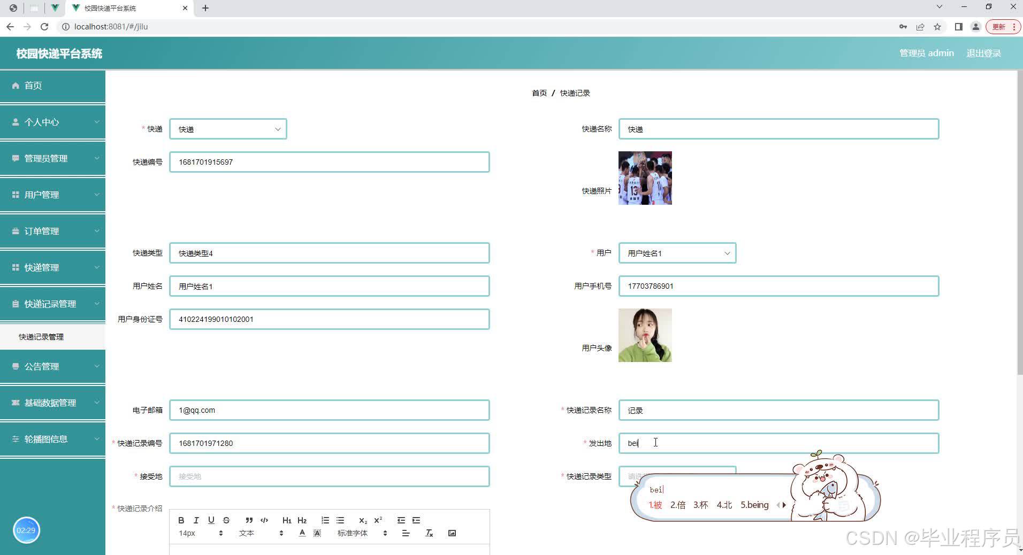
Task: Click the browser 更新 button
Action: click(1003, 27)
